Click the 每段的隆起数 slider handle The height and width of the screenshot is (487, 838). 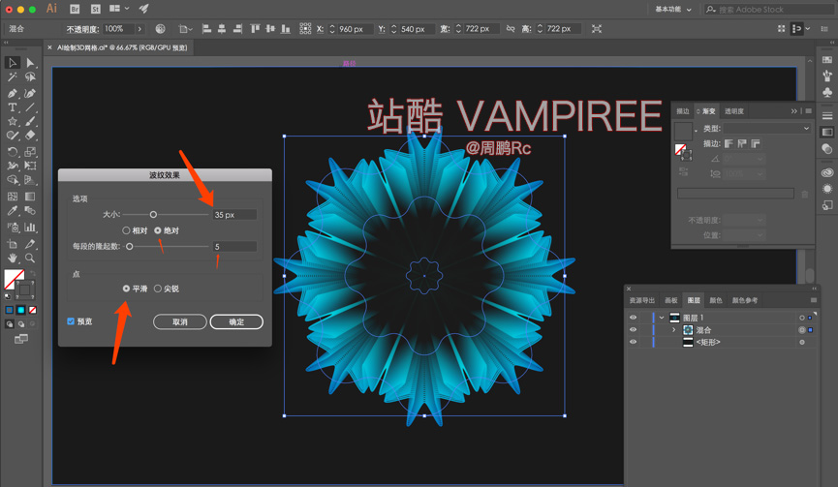[x=130, y=246]
